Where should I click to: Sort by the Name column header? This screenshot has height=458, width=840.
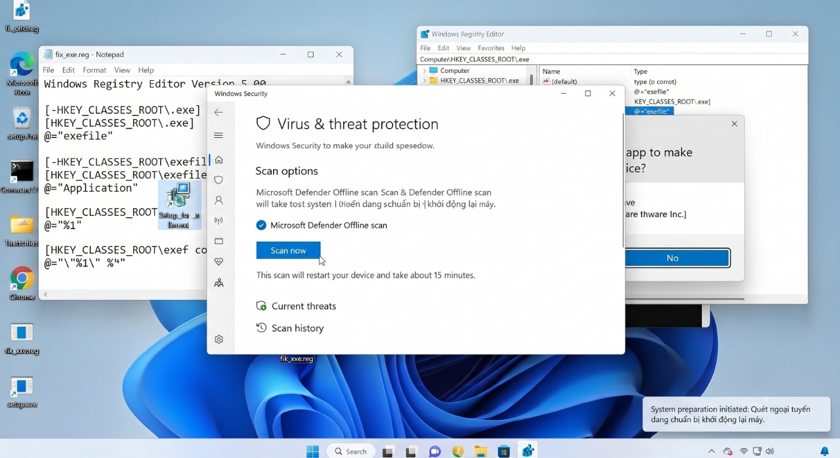551,72
